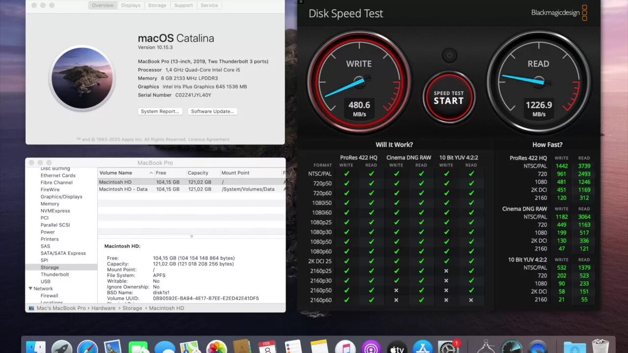Open FaceTime from the Dock
Viewport: 628px width, 353px height.
point(139,347)
